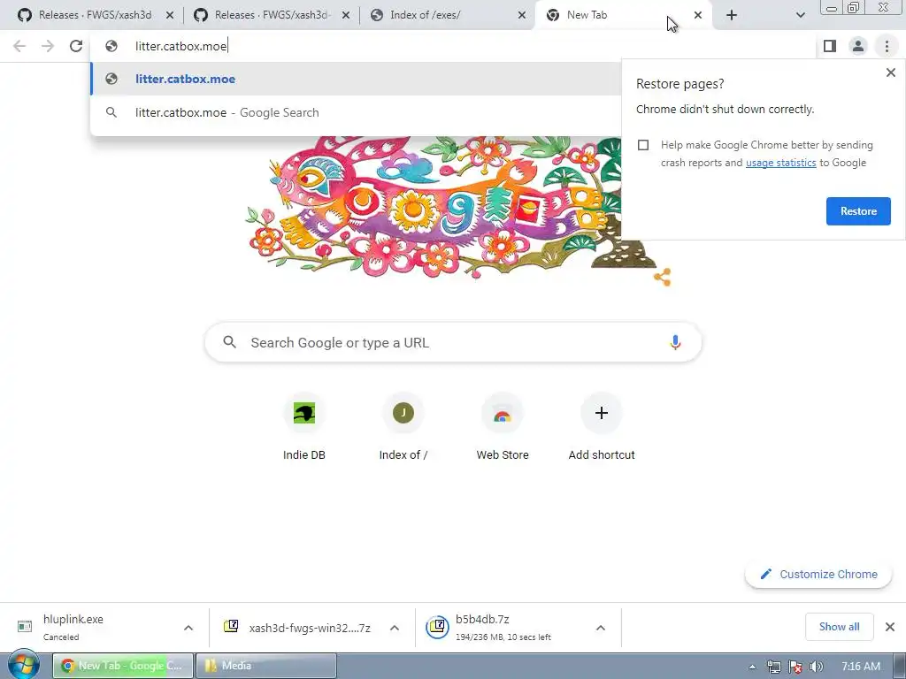This screenshot has width=906, height=679.
Task: Click the 7:16 AM clock
Action: point(860,667)
